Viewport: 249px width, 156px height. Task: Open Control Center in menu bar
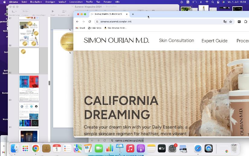coord(218,2)
